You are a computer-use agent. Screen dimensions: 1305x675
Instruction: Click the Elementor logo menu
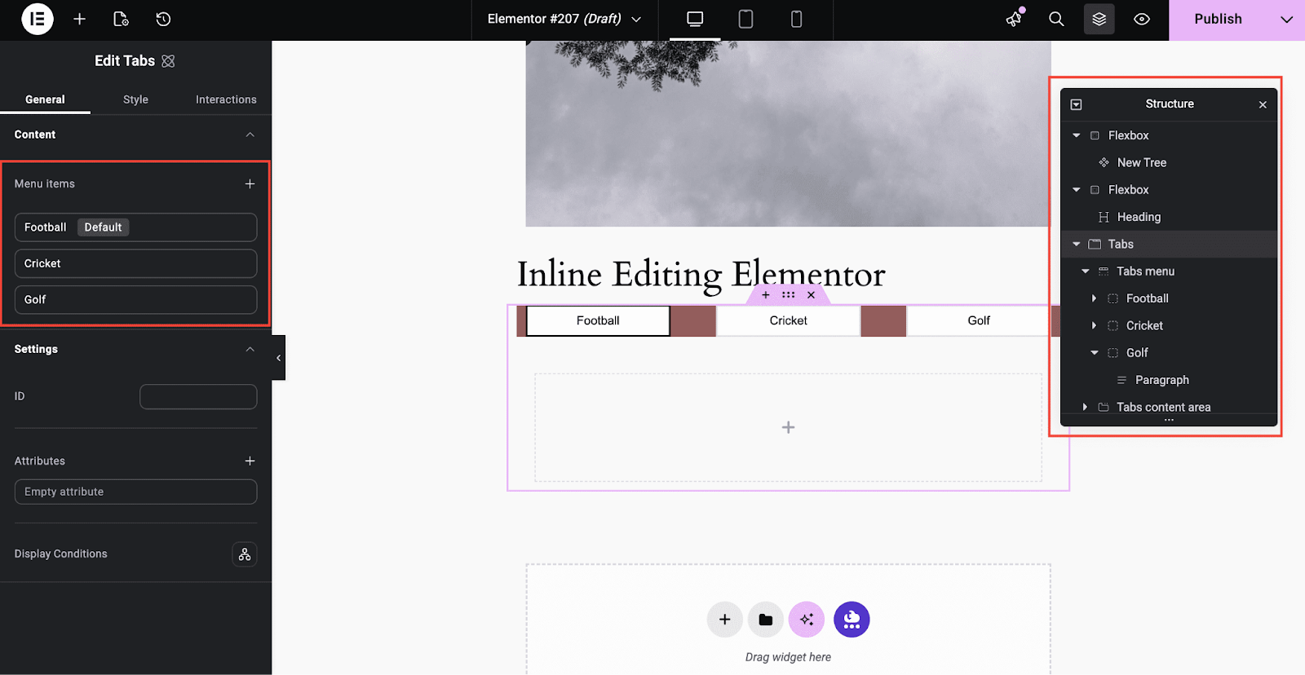point(37,19)
